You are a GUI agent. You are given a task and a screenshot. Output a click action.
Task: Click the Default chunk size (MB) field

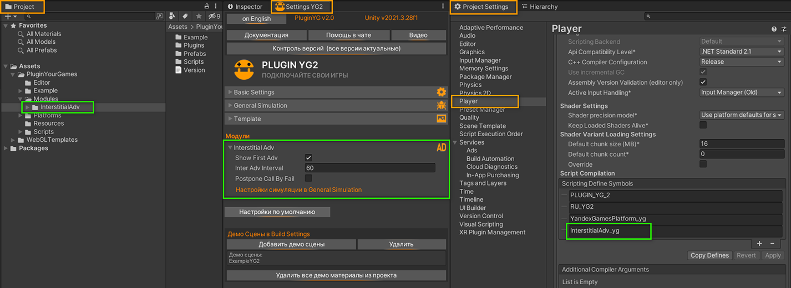tap(742, 143)
